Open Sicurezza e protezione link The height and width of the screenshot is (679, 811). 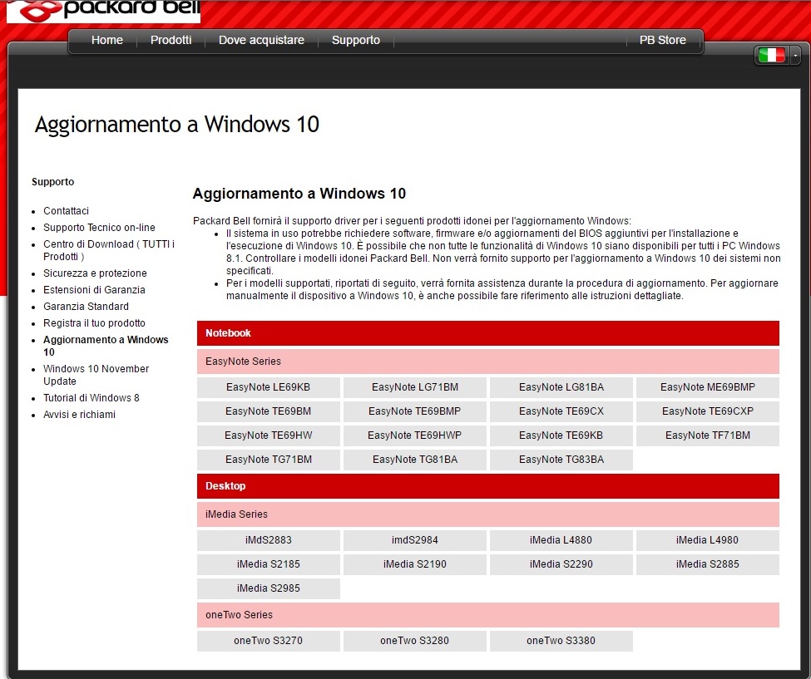pos(95,273)
